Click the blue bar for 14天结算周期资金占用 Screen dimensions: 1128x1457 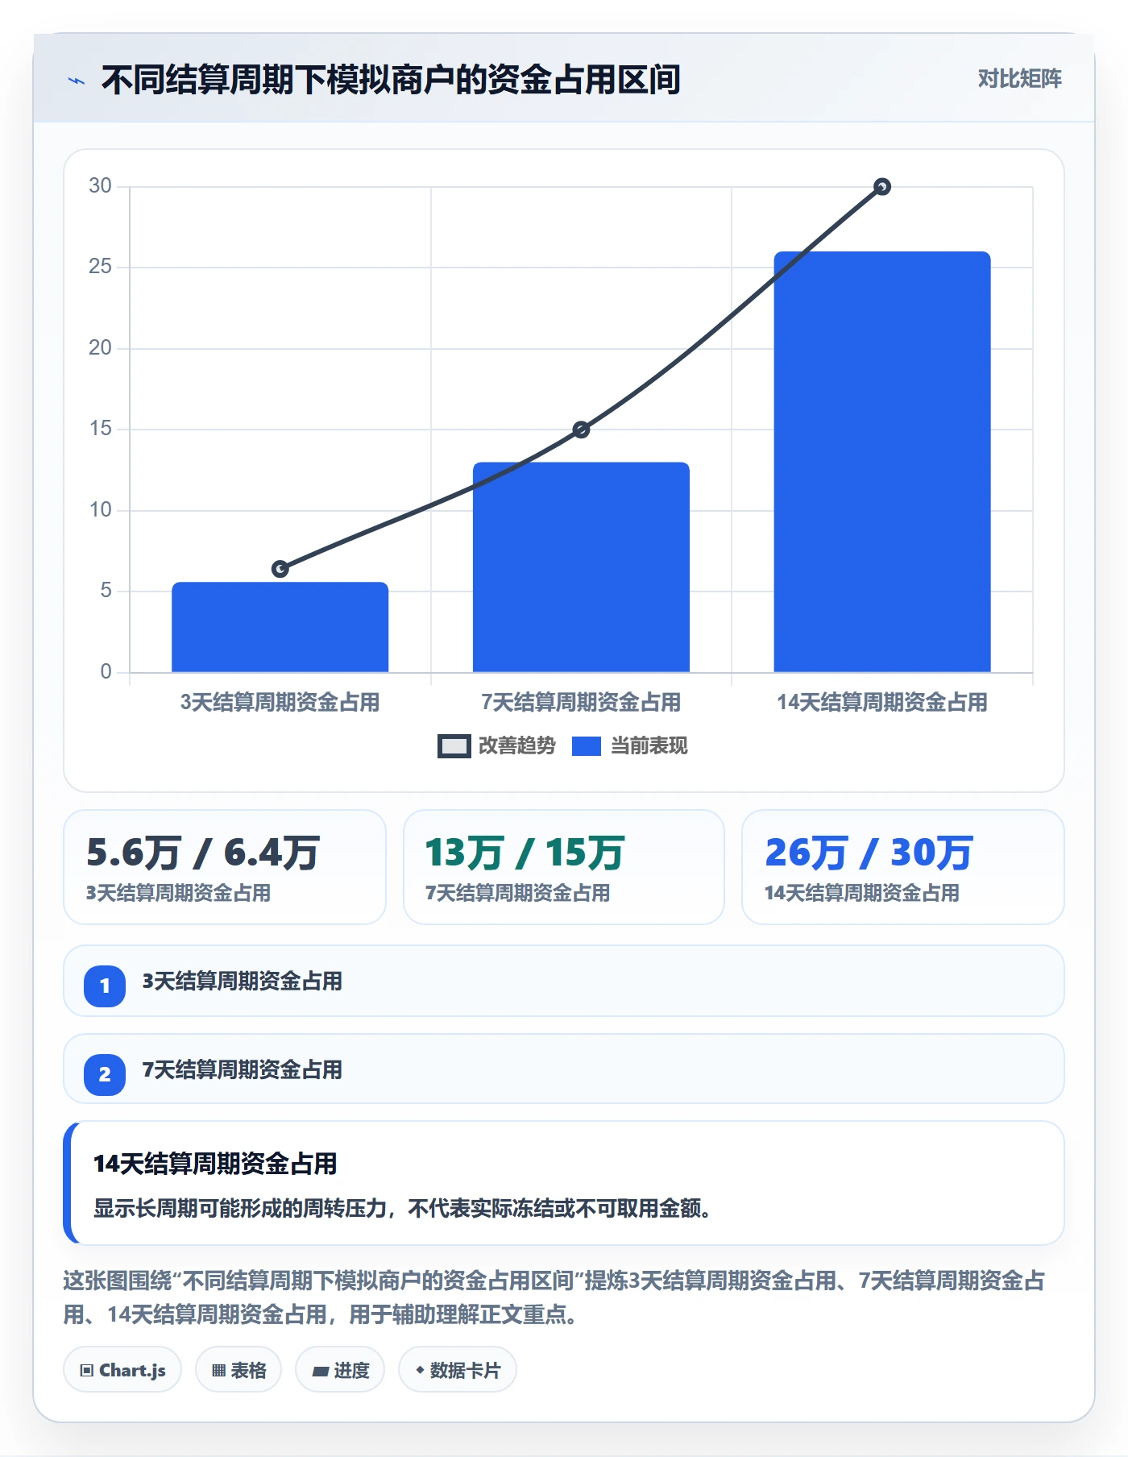click(x=882, y=462)
